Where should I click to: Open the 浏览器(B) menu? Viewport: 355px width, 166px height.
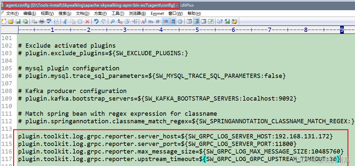138,13
